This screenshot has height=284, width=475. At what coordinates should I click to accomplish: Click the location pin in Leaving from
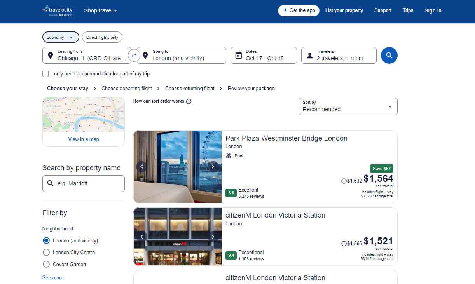click(50, 55)
